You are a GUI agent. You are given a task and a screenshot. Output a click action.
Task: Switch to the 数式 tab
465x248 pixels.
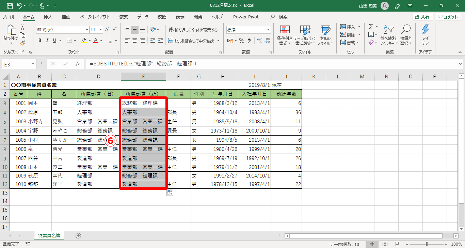pos(124,17)
